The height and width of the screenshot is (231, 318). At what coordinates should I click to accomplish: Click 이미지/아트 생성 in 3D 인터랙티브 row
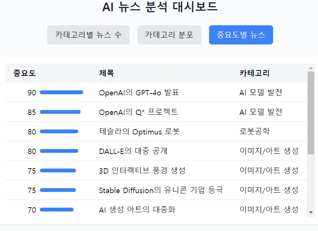[269, 171]
